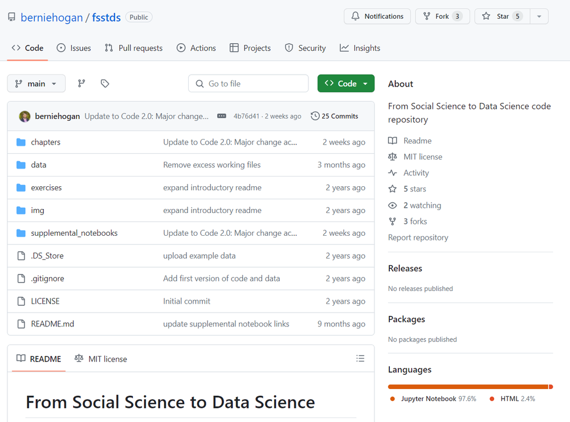Click the berniehogan avatar in commit row
The width and height of the screenshot is (570, 422).
click(25, 116)
